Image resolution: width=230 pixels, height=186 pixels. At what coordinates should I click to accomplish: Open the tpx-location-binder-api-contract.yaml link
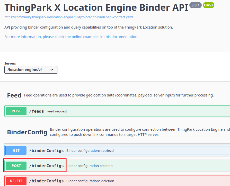[69, 17]
